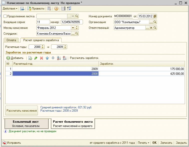The height and width of the screenshot is (147, 189).
Task: Click the ellipsis button in Ответственный field
Action: [x=147, y=28]
